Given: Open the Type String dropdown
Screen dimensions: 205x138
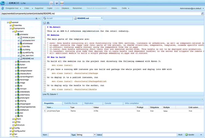Looking at the screenshot, I should tap(95, 135).
